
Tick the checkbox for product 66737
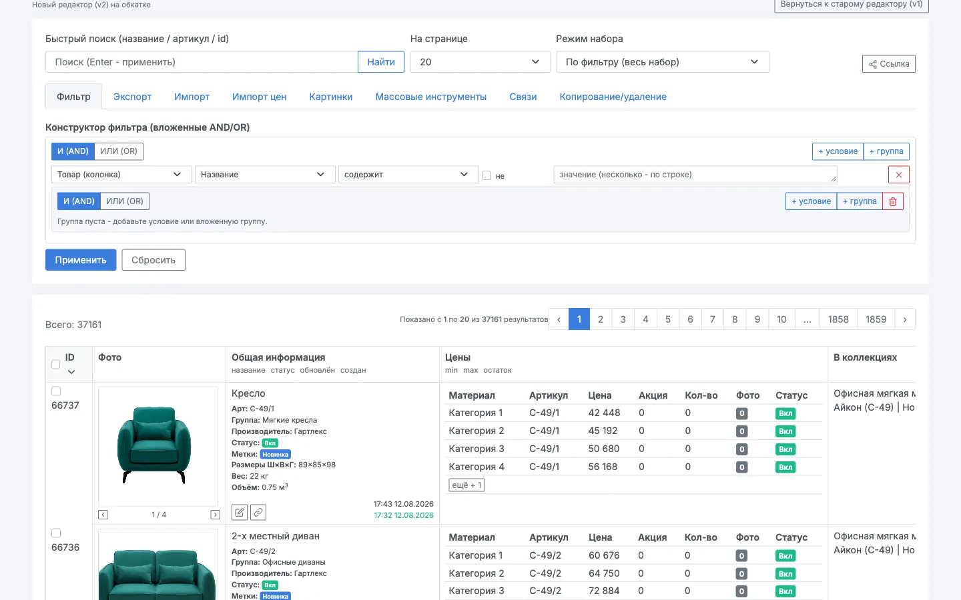(x=56, y=391)
